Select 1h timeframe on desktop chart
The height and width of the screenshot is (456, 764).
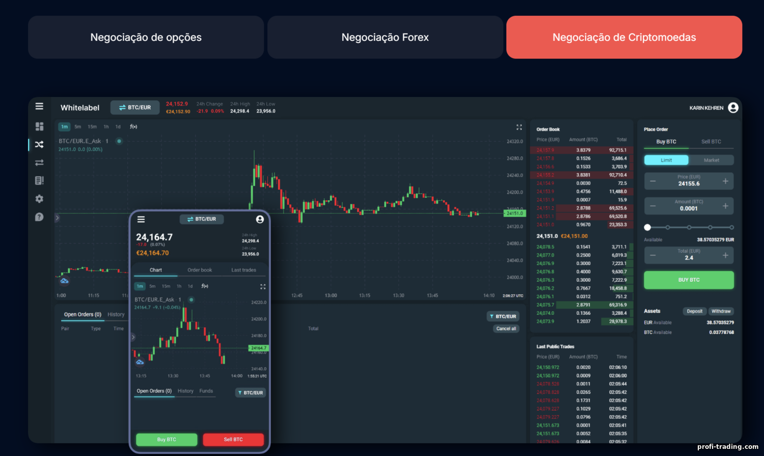point(106,127)
